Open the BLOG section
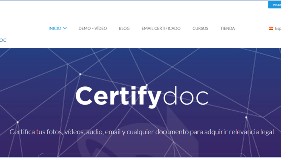Image resolution: width=281 pixels, height=158 pixels. click(124, 28)
